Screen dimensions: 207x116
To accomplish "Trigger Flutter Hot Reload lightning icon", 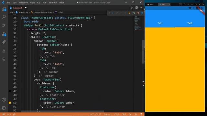I will 129,13.
